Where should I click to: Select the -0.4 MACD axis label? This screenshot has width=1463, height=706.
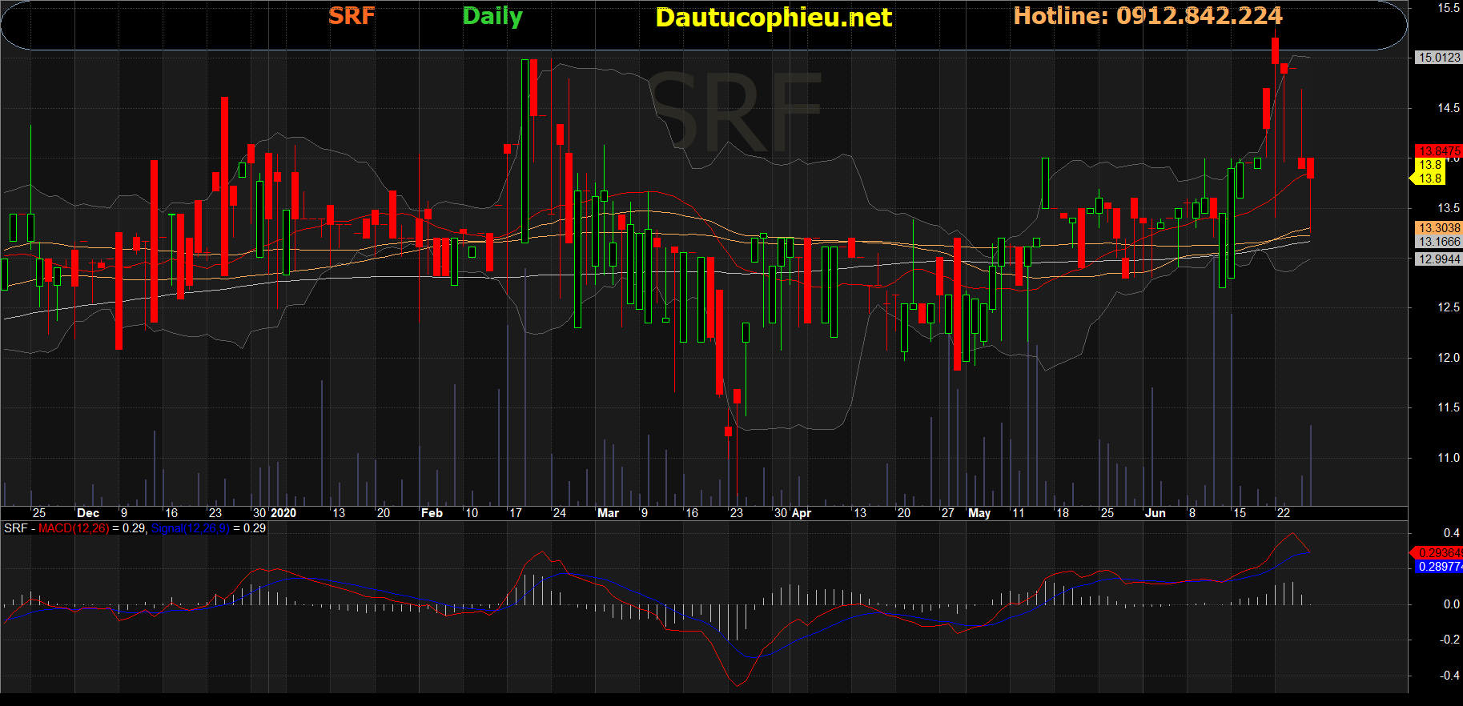[1449, 676]
